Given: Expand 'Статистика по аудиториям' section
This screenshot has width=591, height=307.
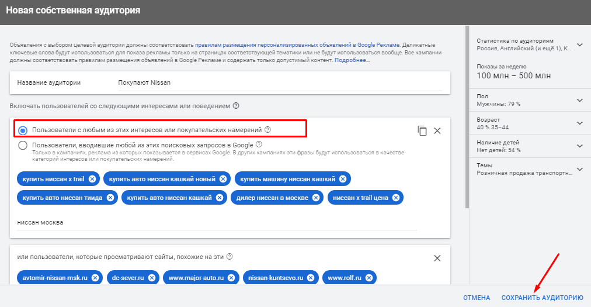Looking at the screenshot, I should pyautogui.click(x=579, y=44).
